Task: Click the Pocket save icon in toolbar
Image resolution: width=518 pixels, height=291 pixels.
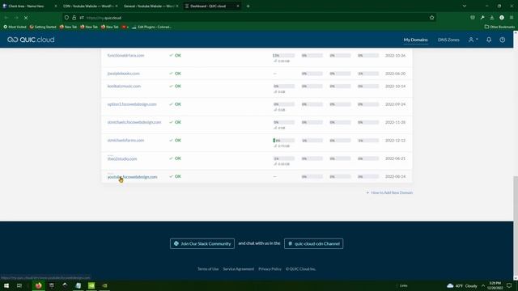Action: (473, 18)
